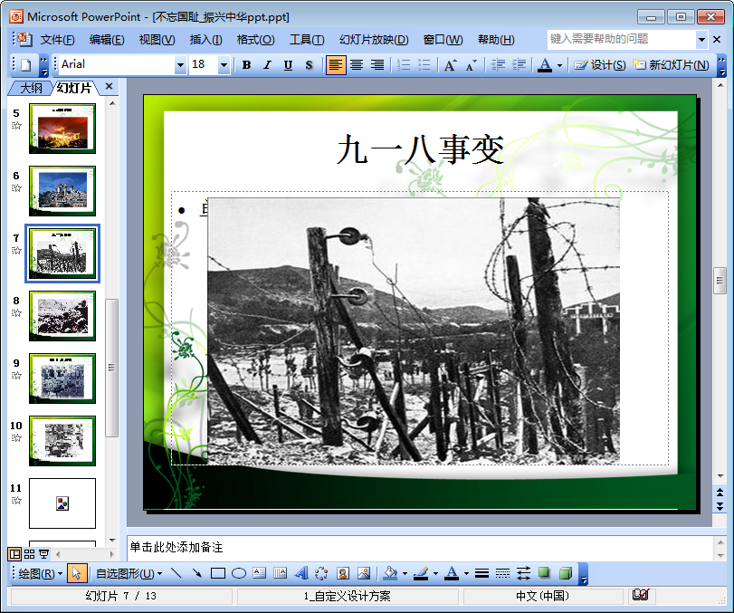The height and width of the screenshot is (613, 734).
Task: Expand the help question box dropdown
Action: pos(701,40)
